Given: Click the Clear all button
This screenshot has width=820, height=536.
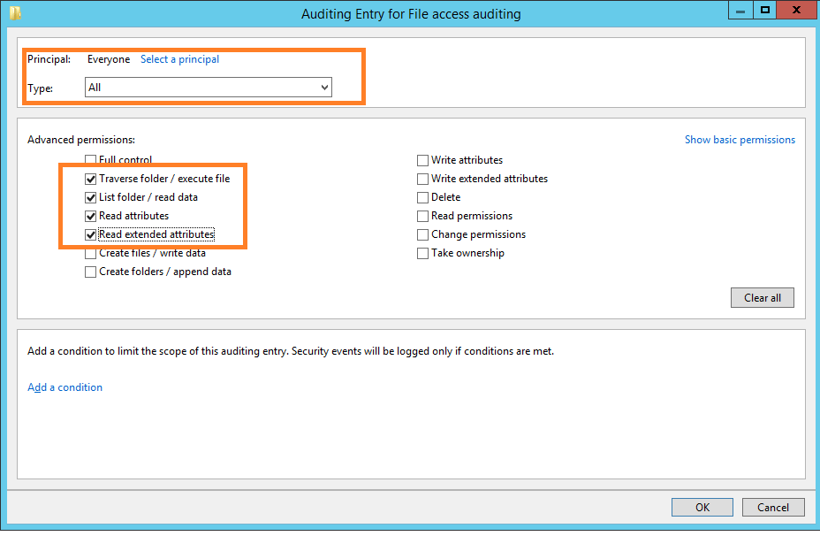Looking at the screenshot, I should click(x=762, y=298).
